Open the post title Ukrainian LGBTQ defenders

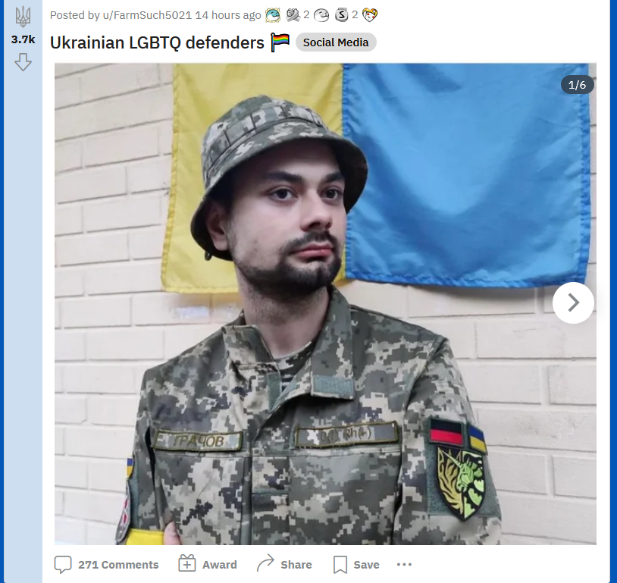pos(157,42)
